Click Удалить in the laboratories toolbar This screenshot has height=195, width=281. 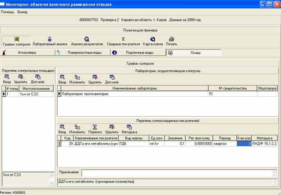(x=95, y=79)
